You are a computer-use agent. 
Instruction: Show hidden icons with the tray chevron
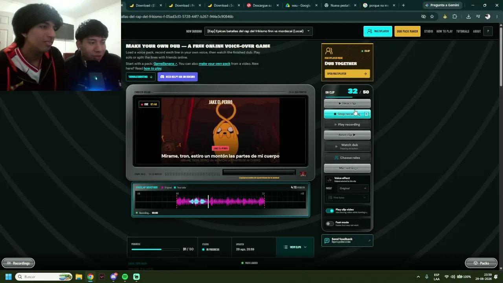coord(418,277)
